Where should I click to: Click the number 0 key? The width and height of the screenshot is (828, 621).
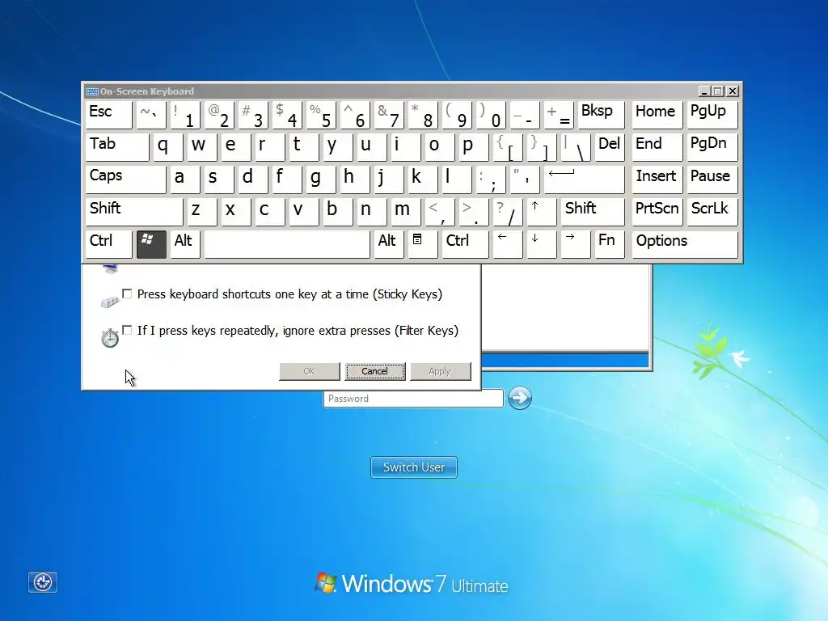[491, 115]
